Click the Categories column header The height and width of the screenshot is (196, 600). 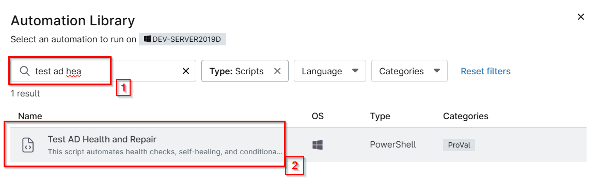pyautogui.click(x=466, y=116)
